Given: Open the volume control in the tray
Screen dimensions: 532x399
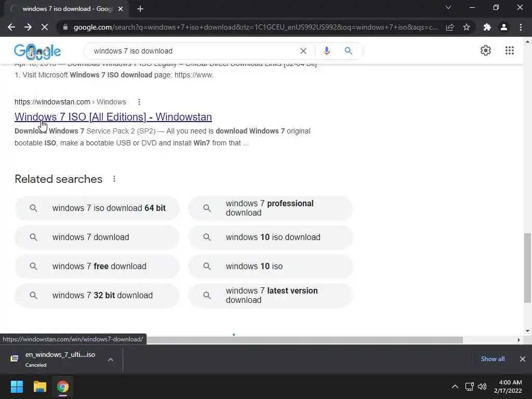Looking at the screenshot, I should coord(482,387).
